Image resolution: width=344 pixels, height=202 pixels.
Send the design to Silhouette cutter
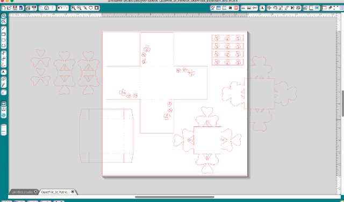click(x=34, y=8)
